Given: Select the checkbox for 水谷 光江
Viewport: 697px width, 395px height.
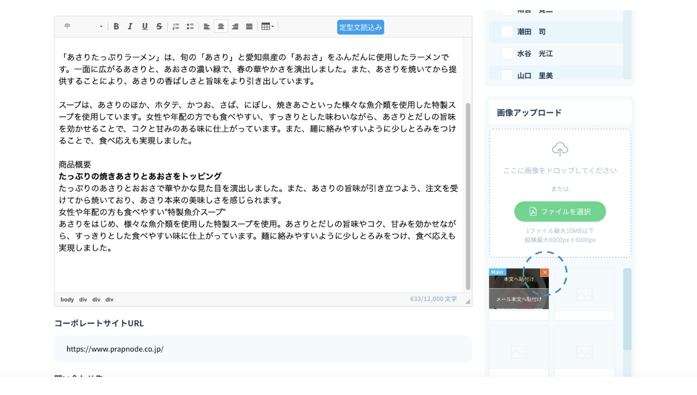Looking at the screenshot, I should pyautogui.click(x=507, y=54).
